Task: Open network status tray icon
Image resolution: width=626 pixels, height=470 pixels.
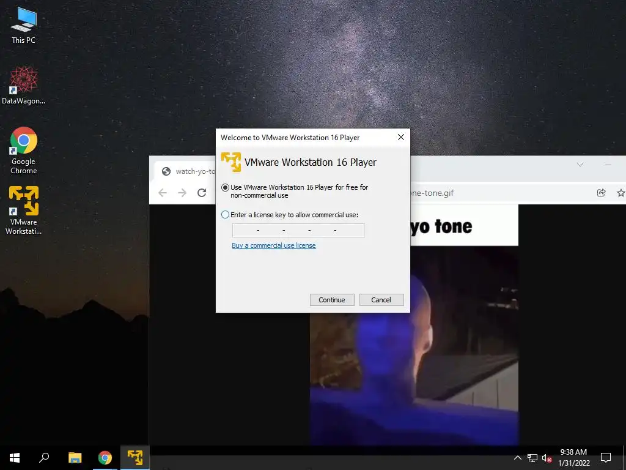Action: coord(532,458)
